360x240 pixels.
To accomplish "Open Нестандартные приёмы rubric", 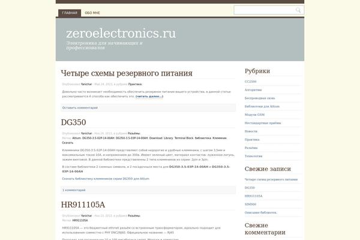I will pyautogui.click(x=263, y=123).
